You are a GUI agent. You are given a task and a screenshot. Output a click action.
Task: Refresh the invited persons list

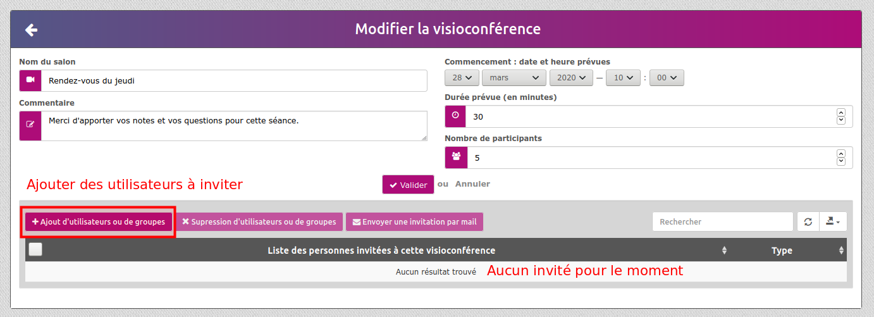coord(808,222)
